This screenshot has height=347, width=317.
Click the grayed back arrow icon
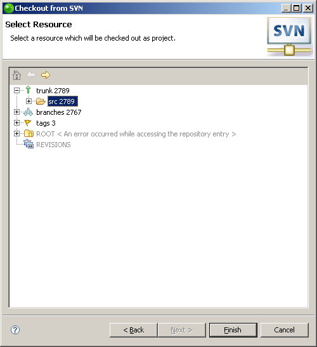tap(31, 75)
